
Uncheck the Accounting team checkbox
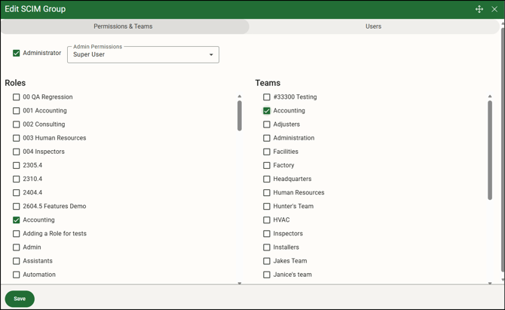click(x=267, y=111)
